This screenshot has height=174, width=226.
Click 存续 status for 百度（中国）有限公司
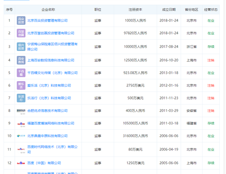(x=211, y=163)
